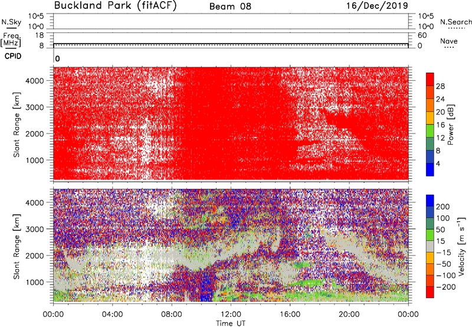Click the '4000' tick on power panel
472x327 pixels.
pyautogui.click(x=34, y=81)
